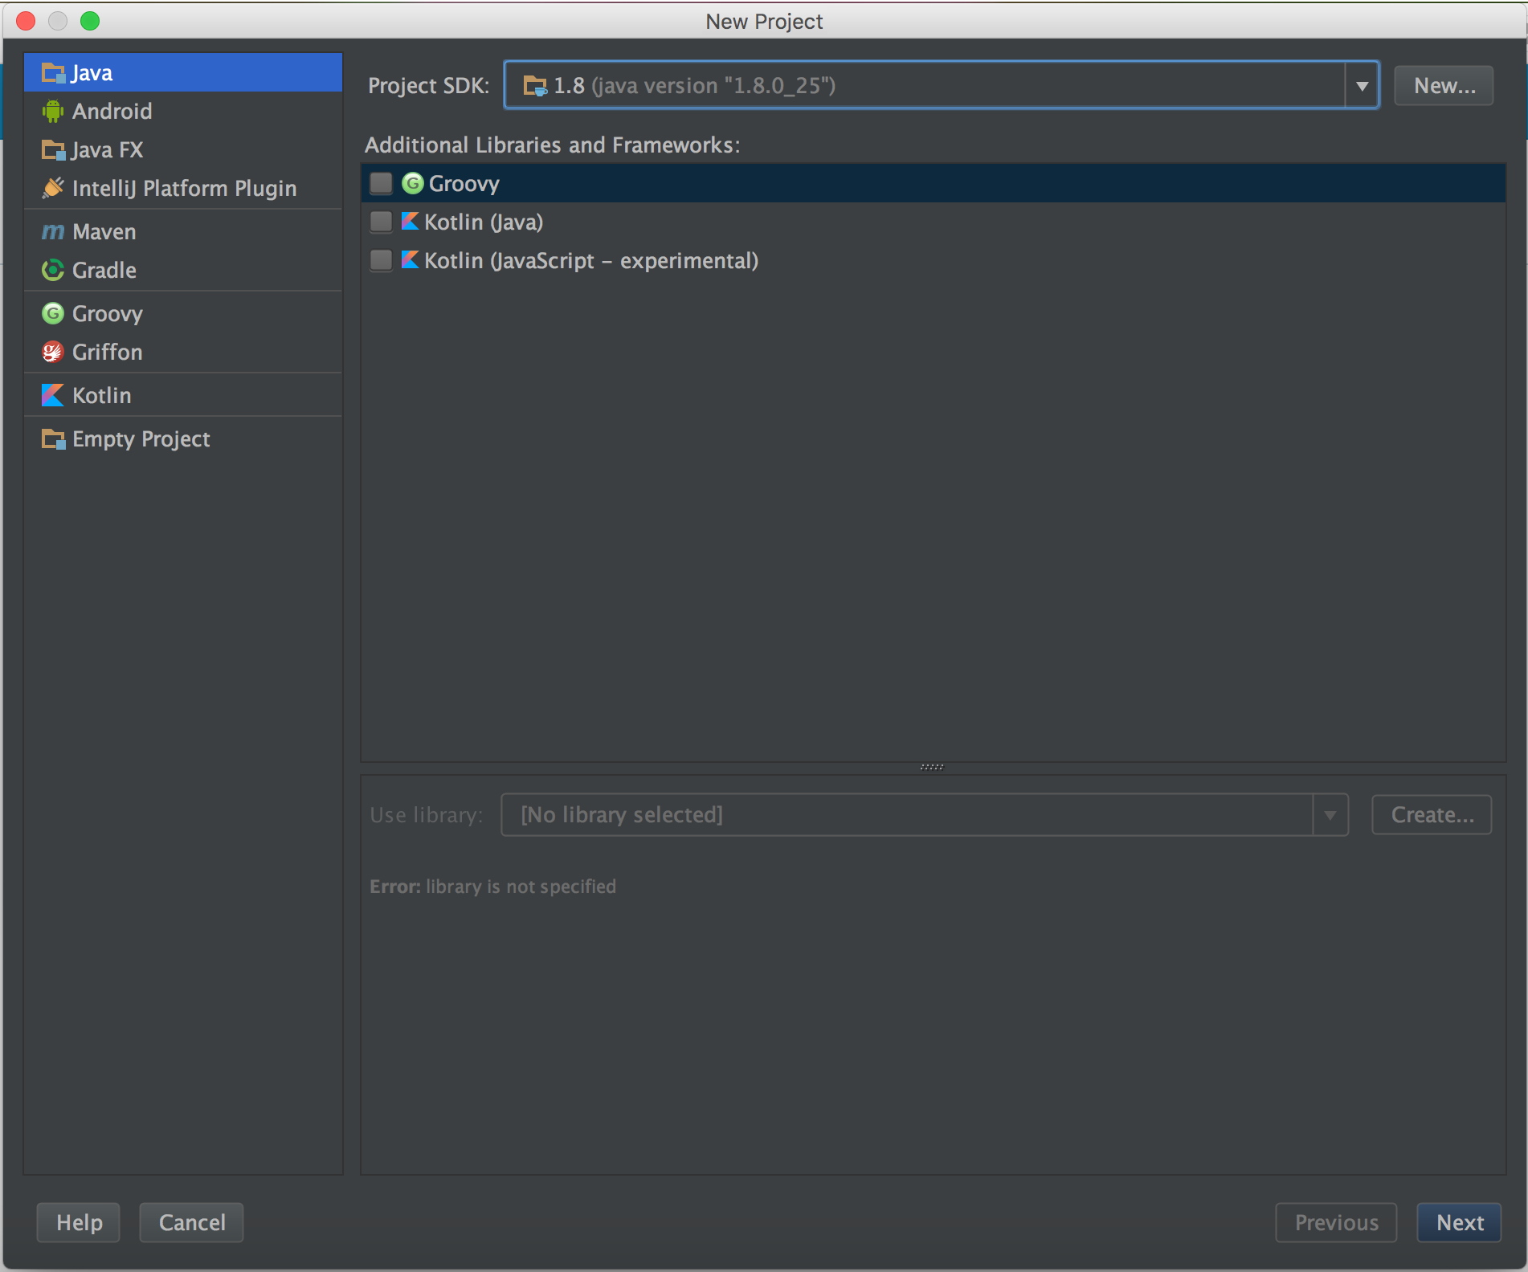Click the Project SDK 1.8 combo box
Screen dimensions: 1528x1272
[x=924, y=86]
